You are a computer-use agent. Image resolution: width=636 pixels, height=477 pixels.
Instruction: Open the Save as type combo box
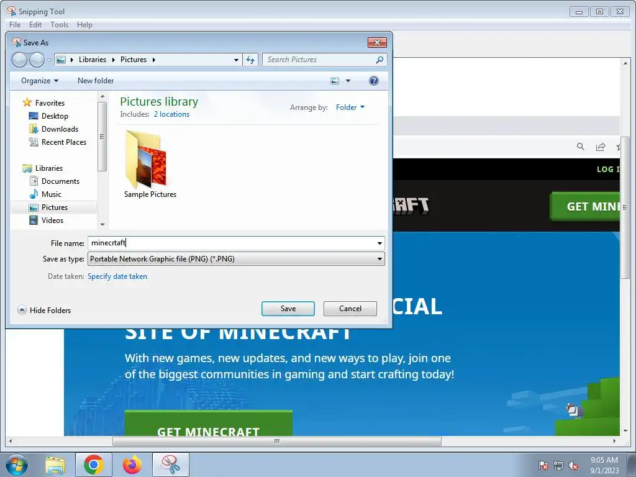point(236,259)
